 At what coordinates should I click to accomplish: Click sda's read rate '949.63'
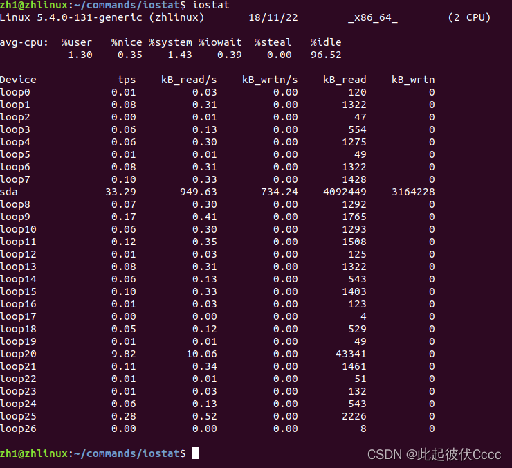click(199, 192)
